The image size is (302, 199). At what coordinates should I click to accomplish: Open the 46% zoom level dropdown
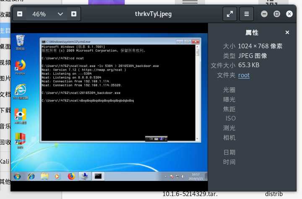pyautogui.click(x=60, y=14)
